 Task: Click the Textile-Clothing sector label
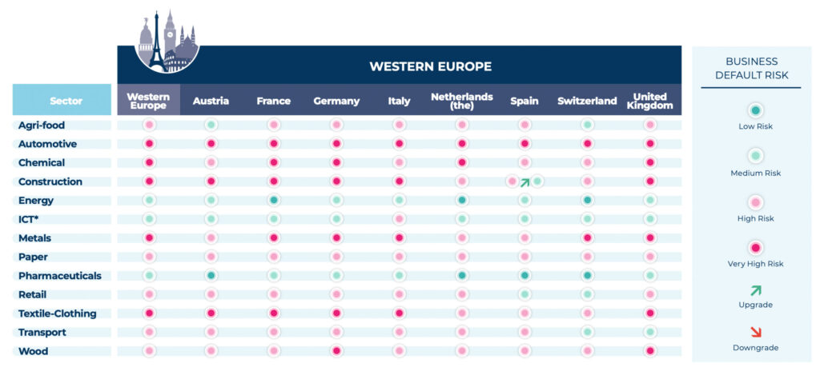[x=57, y=313]
